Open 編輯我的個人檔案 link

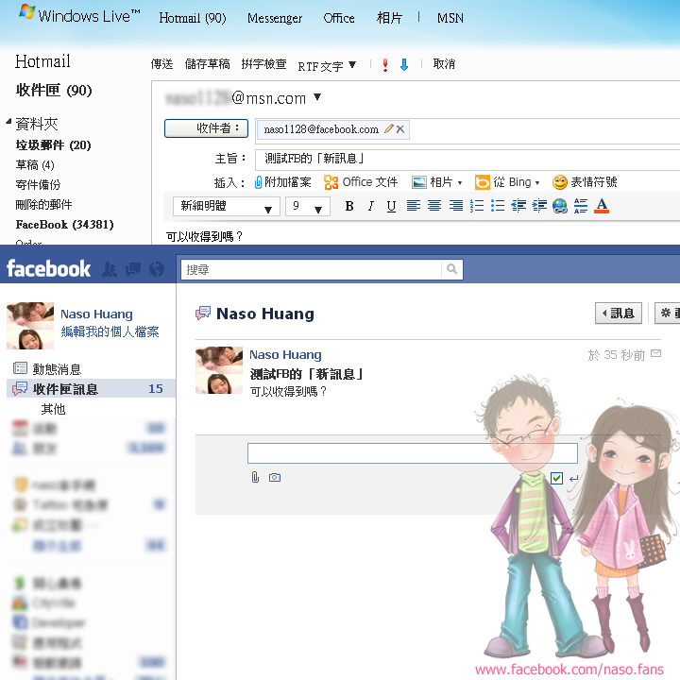110,331
